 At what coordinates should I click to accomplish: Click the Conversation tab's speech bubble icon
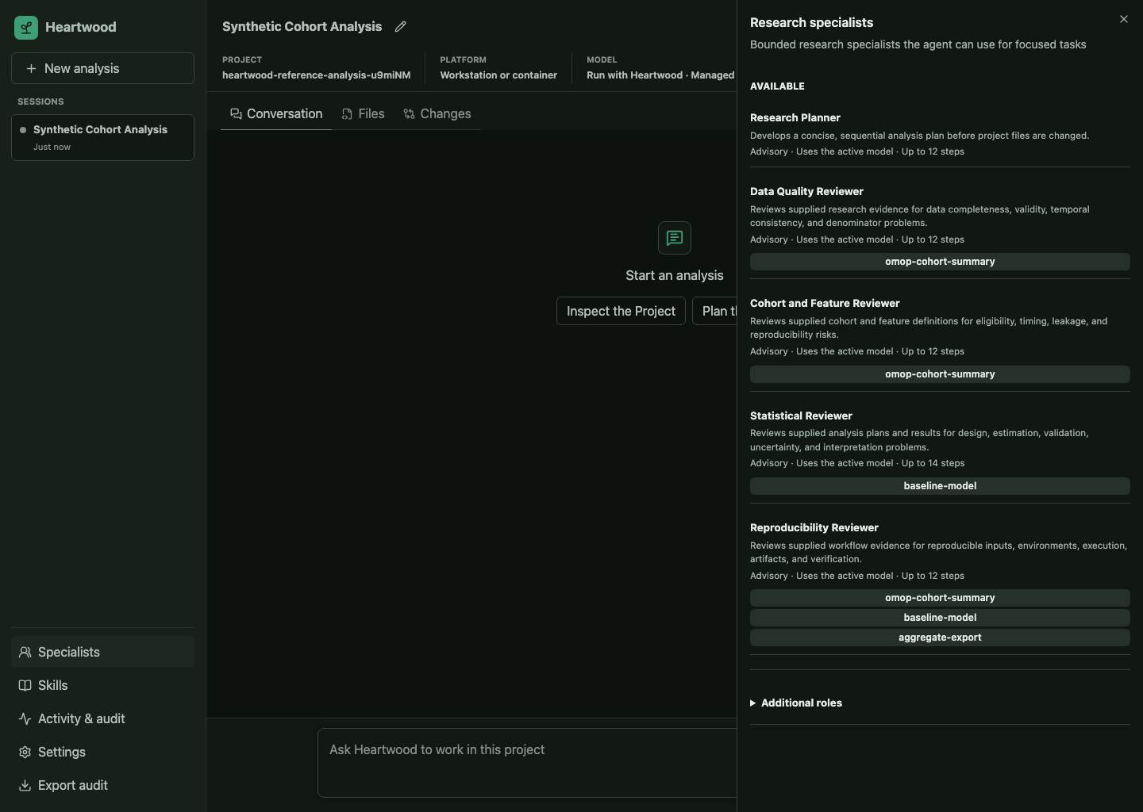tap(236, 114)
